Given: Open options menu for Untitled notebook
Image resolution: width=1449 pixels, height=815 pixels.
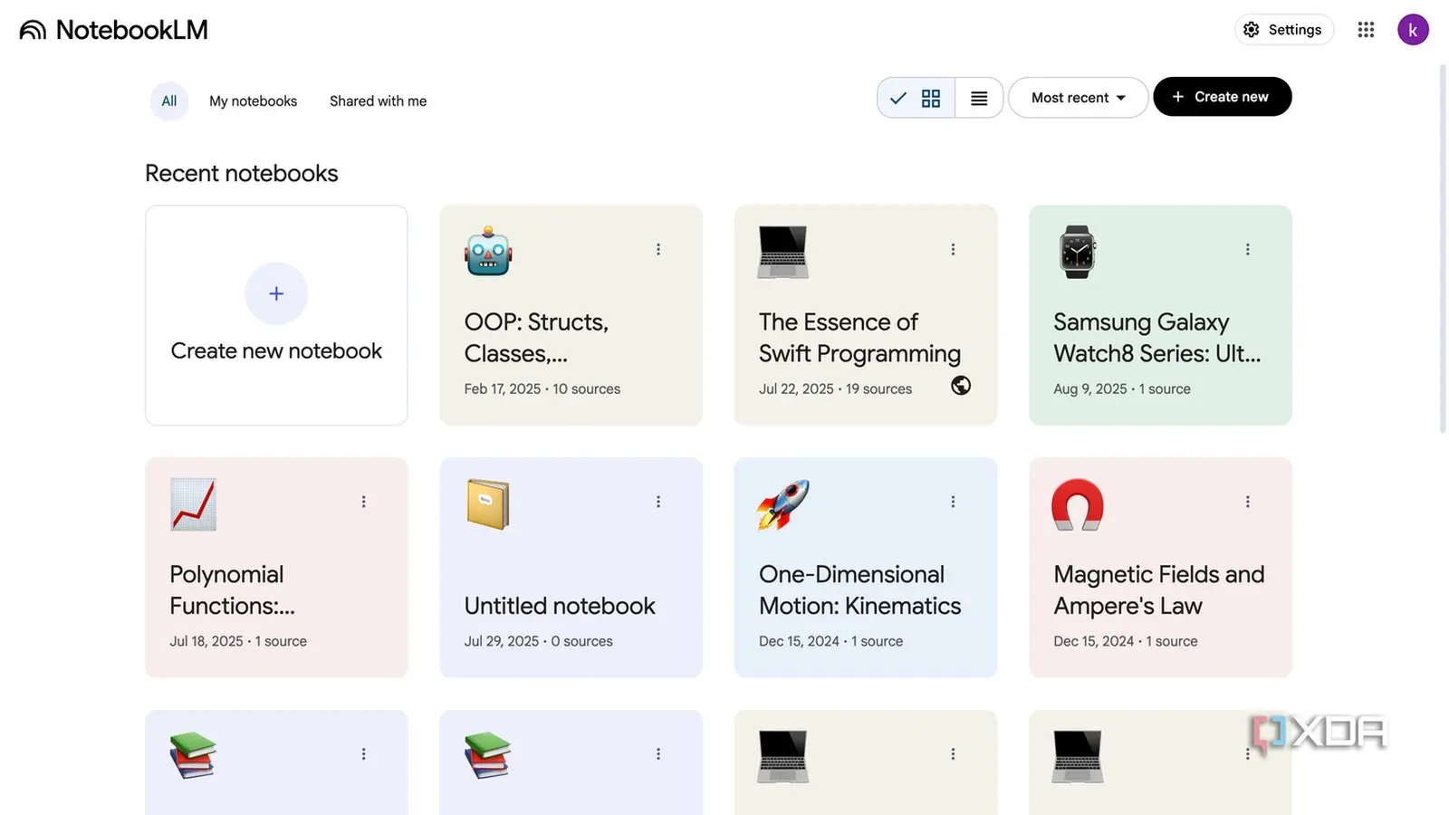Looking at the screenshot, I should pos(658,502).
